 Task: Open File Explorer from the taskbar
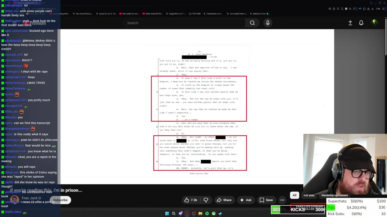point(200,213)
